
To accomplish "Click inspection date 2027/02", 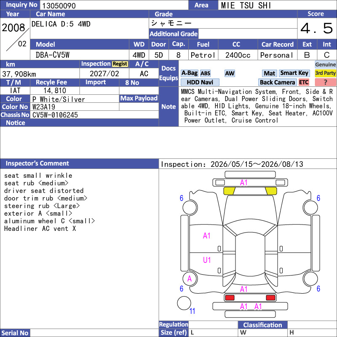I will coord(104,74).
